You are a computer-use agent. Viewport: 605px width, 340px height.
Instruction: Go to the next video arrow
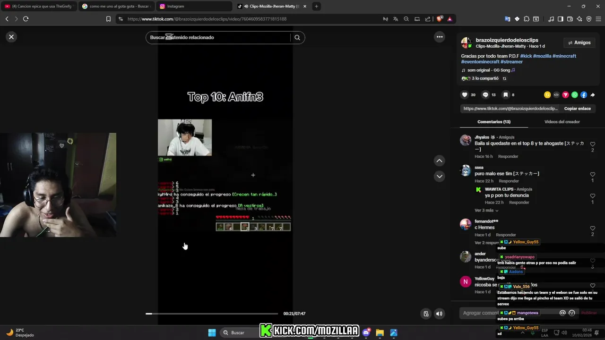[440, 176]
